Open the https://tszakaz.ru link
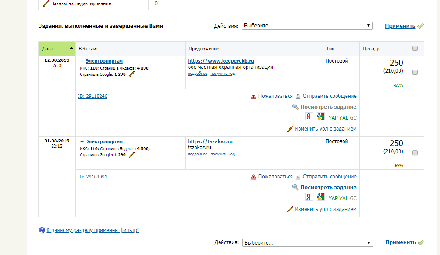Image resolution: width=440 pixels, height=255 pixels. pyautogui.click(x=210, y=141)
